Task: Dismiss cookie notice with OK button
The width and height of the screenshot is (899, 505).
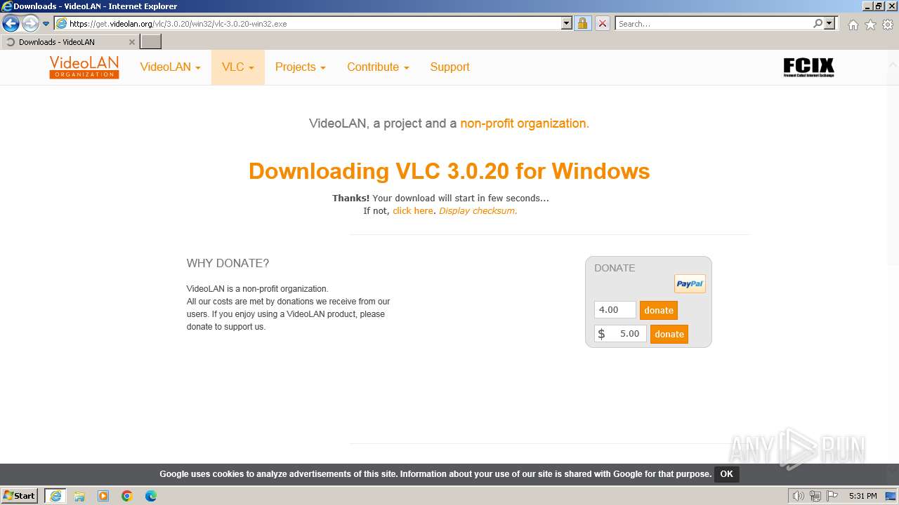Action: pyautogui.click(x=726, y=474)
